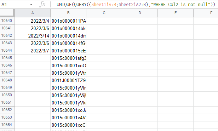Viewport: 218px width, 131px height.
Task: Select row header 10647
Action: click(x=7, y=73)
